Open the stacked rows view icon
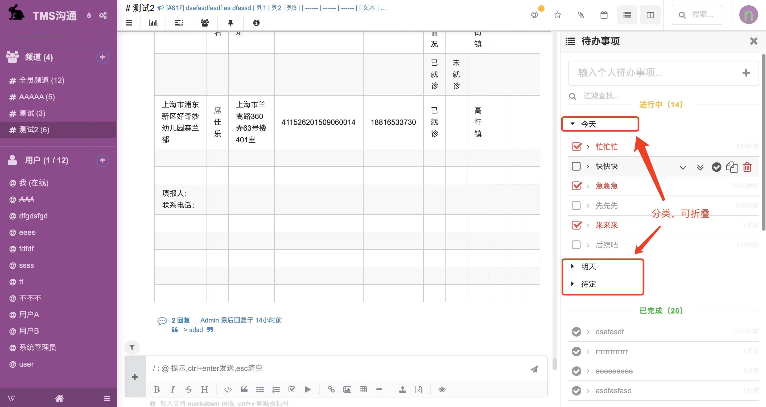Viewport: 766px width, 407px height. click(179, 23)
